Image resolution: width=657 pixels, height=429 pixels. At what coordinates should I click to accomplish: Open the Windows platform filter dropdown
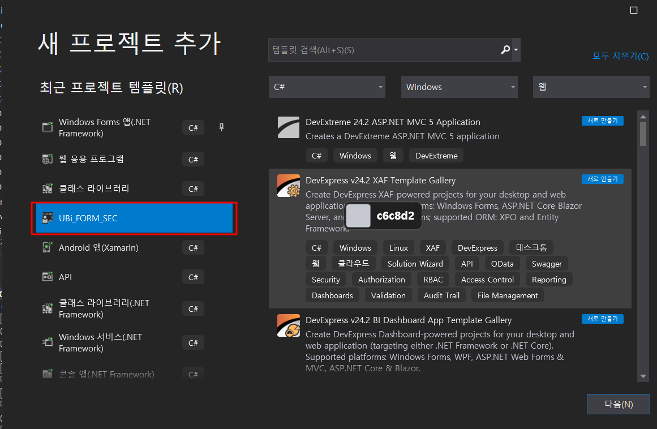460,87
